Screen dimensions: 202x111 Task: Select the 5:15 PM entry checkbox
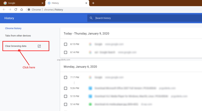66,96
